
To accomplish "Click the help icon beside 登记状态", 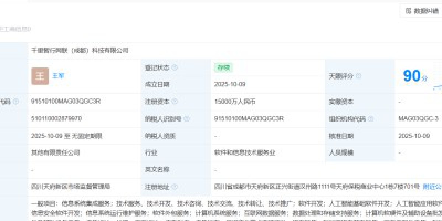I will pos(175,68).
